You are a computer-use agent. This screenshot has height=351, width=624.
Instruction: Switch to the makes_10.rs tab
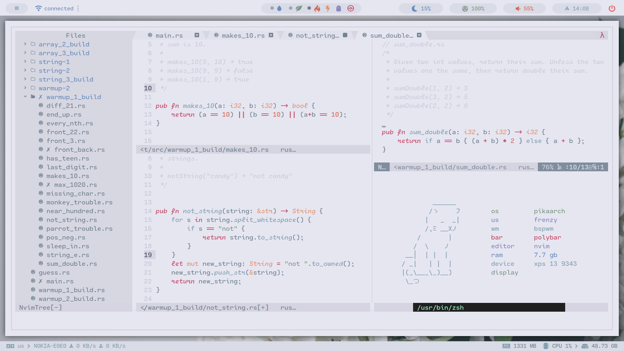coord(243,35)
